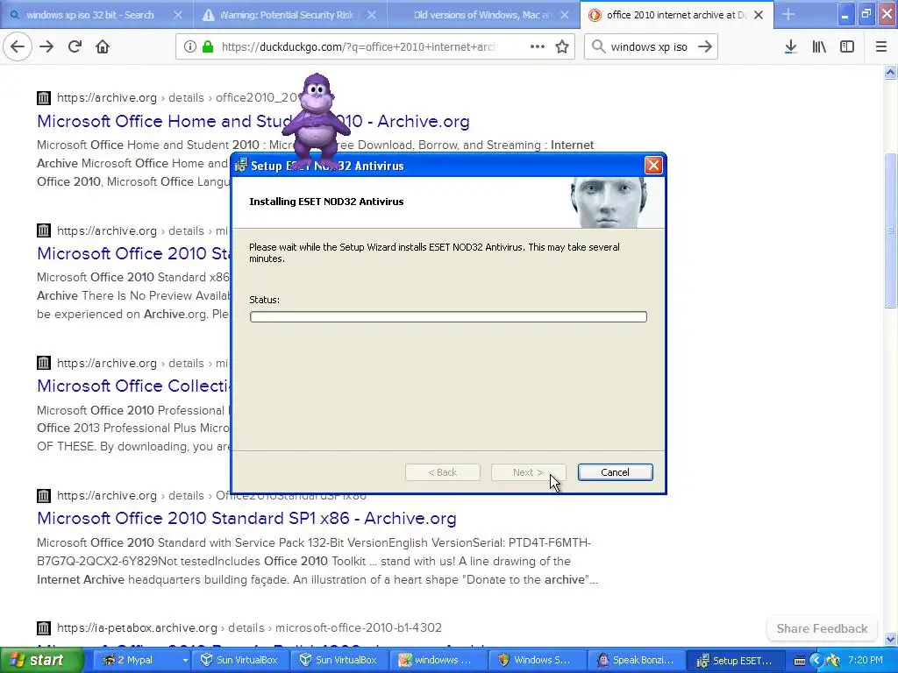Image resolution: width=898 pixels, height=673 pixels.
Task: Reload the current page
Action: pos(75,46)
